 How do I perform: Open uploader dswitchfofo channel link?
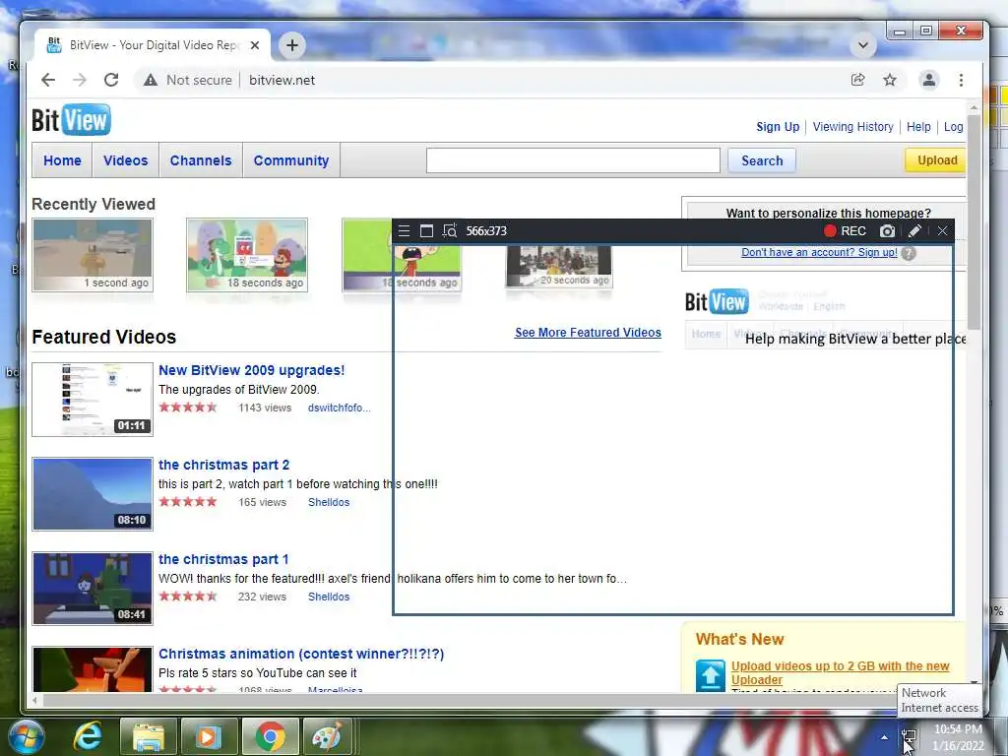339,408
